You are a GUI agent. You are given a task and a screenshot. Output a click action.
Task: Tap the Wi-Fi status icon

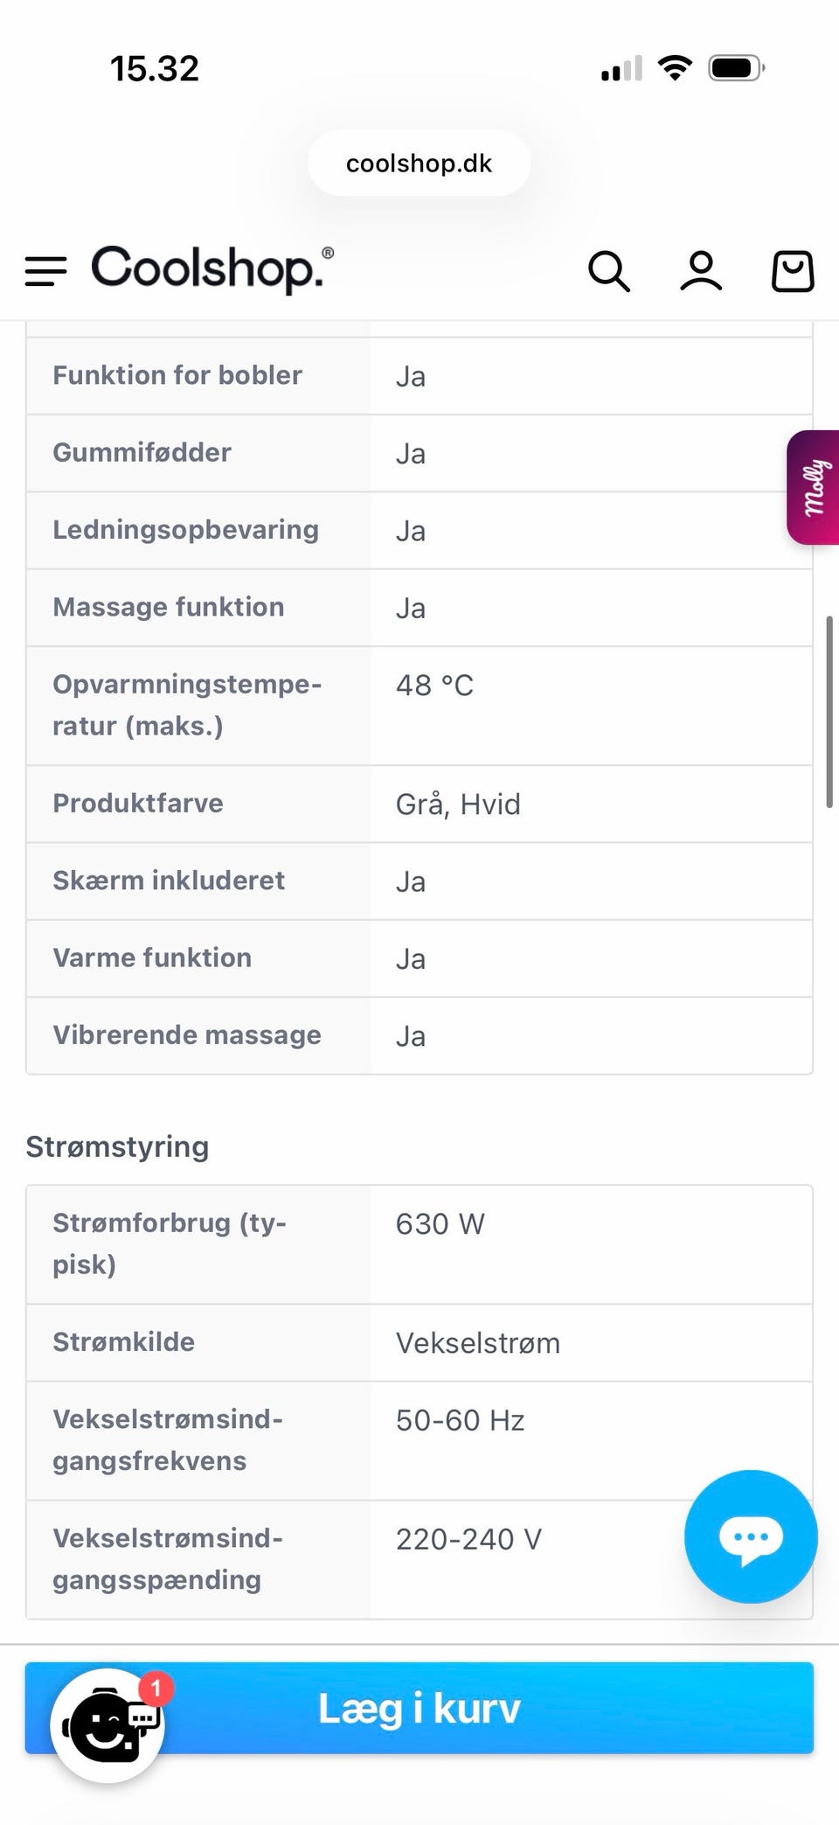pos(674,68)
